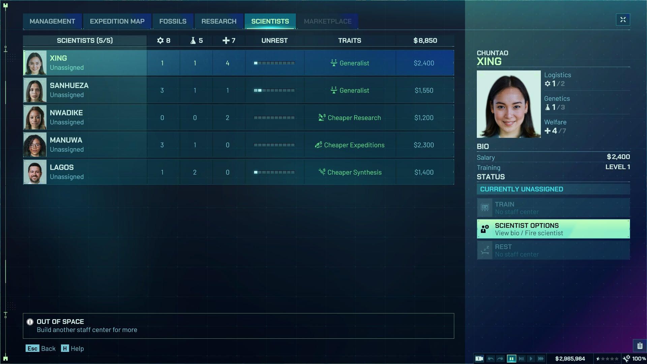Click the wrench maintenance status icon
Viewport: 647px width, 364px height.
pyautogui.click(x=626, y=359)
